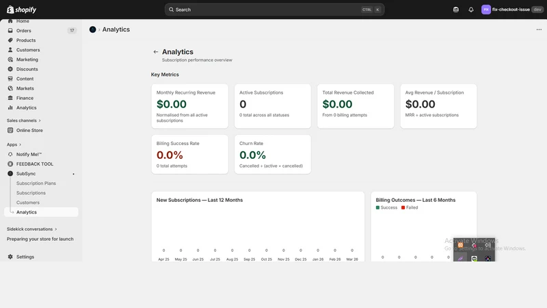Click the FEEDBACK TOOL app icon
The height and width of the screenshot is (308, 547).
click(10, 164)
